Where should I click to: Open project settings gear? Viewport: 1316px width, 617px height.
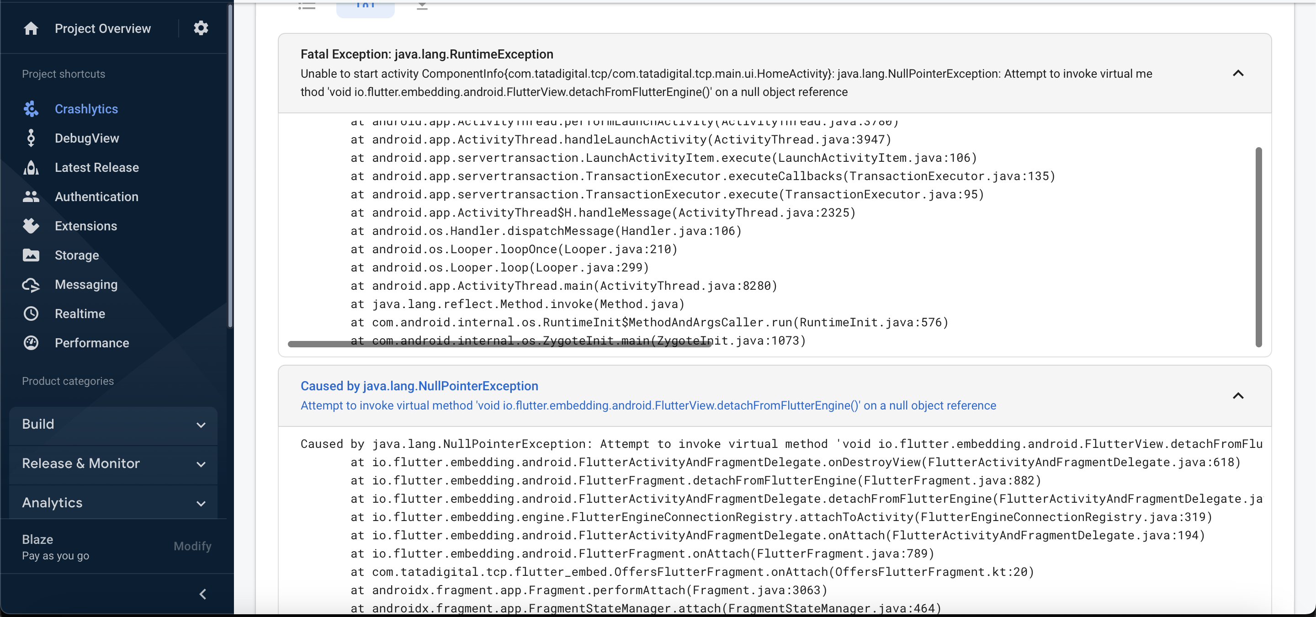(201, 28)
